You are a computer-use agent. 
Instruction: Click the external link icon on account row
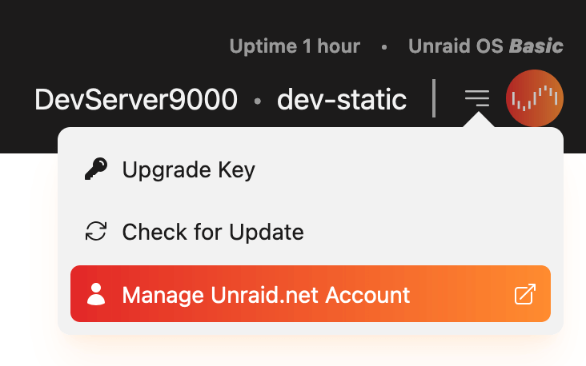point(524,294)
